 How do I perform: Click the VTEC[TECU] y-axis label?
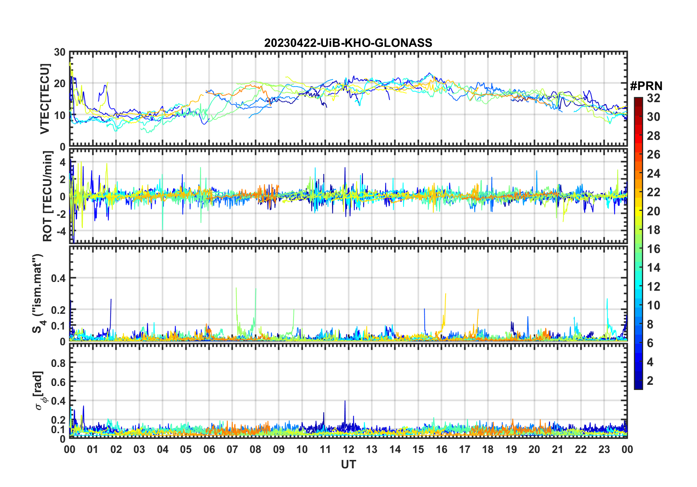(44, 99)
